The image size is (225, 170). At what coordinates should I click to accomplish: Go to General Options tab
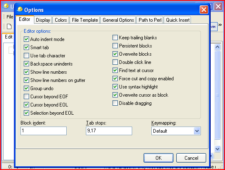[118, 20]
